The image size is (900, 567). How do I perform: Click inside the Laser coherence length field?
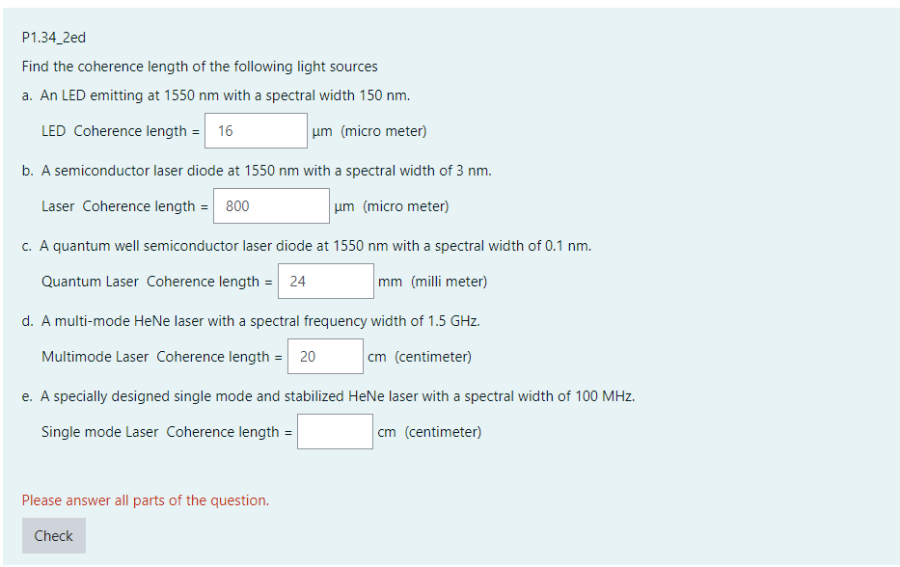point(270,205)
